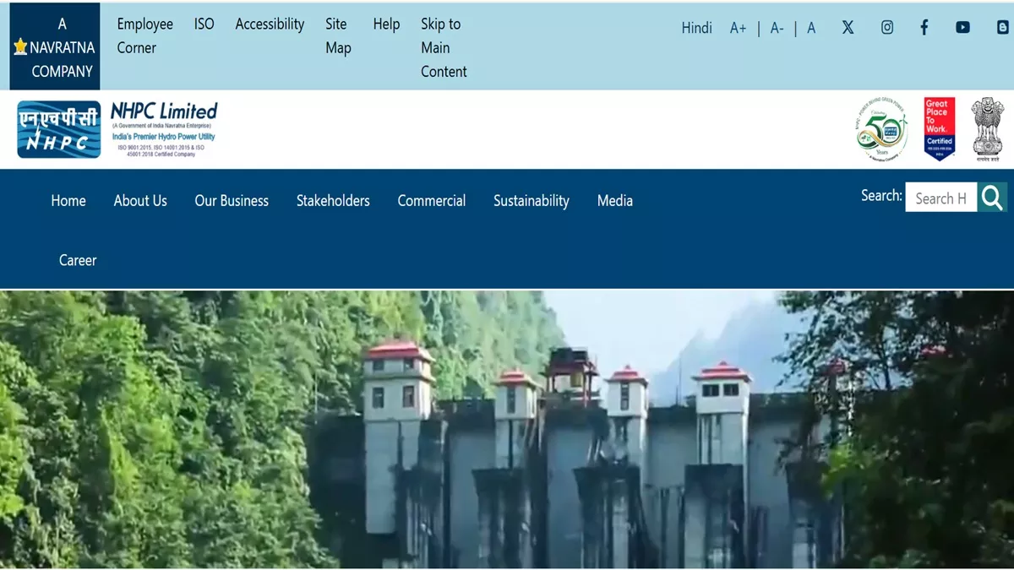
Task: Open the Media menu
Action: click(x=615, y=201)
